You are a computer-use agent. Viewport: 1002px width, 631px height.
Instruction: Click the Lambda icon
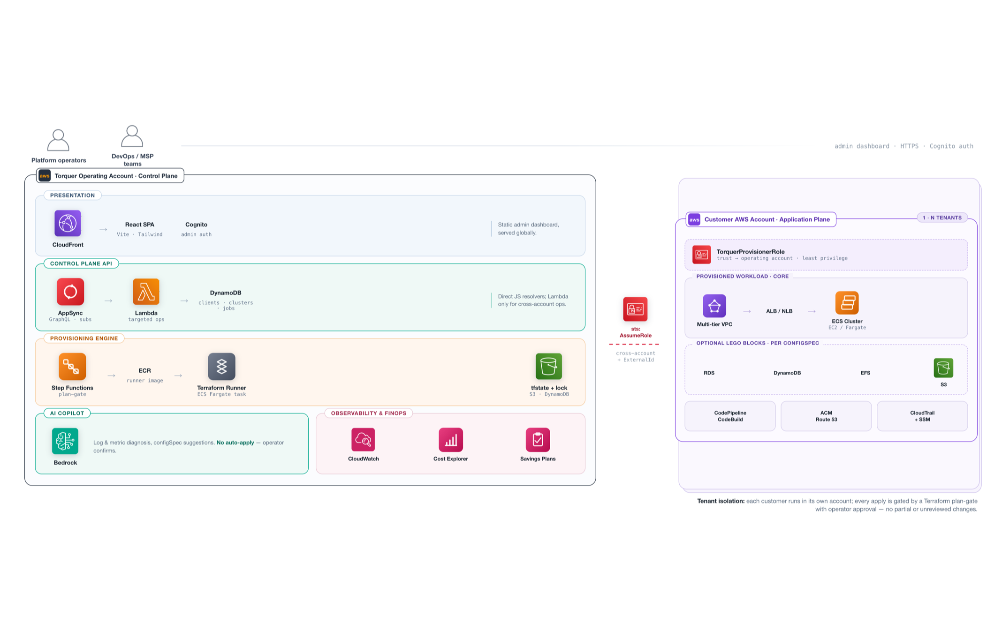click(x=146, y=292)
